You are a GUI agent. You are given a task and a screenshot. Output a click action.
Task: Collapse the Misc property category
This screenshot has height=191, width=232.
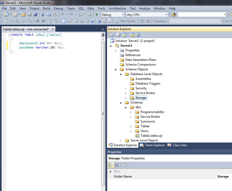[x=110, y=172]
